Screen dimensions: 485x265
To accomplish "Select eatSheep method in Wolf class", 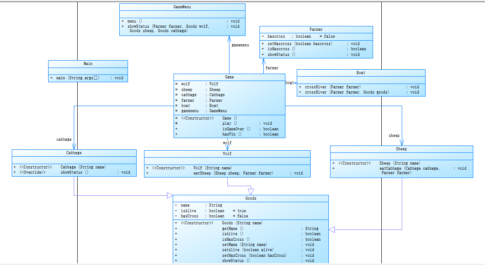I will click(224, 173).
